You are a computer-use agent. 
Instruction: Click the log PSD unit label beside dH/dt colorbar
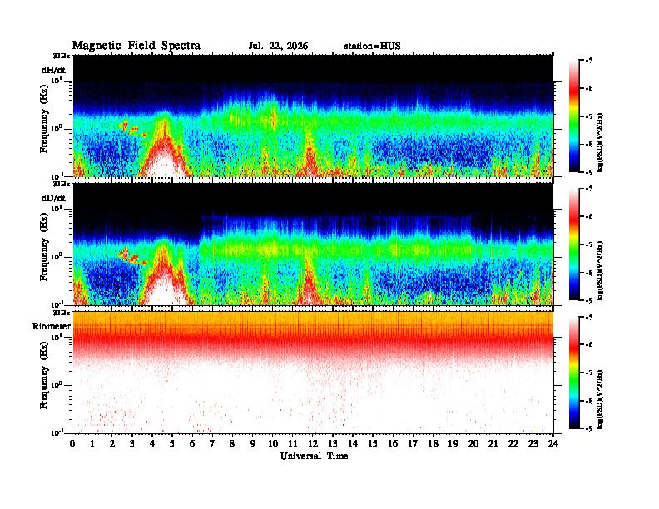click(x=601, y=141)
